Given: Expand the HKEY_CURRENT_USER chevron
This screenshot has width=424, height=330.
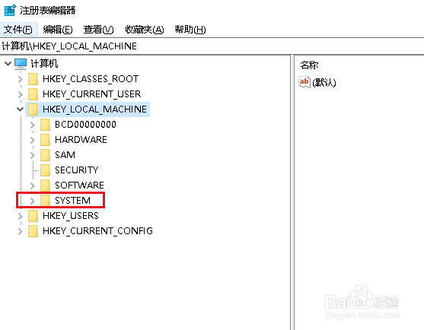Looking at the screenshot, I should (x=20, y=94).
